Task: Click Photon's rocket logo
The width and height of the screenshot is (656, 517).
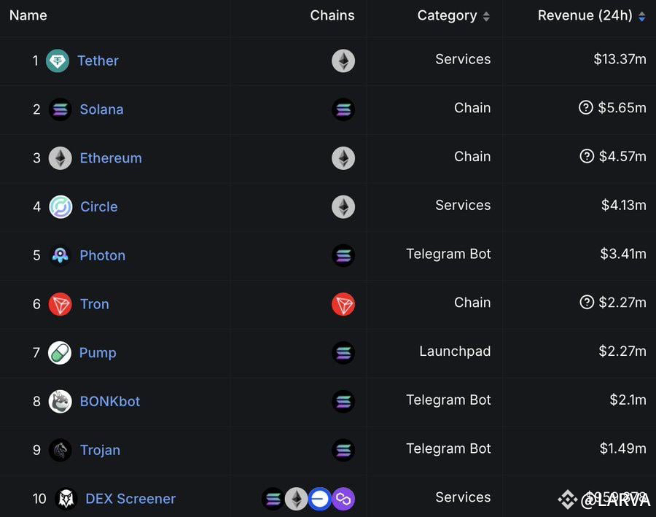Action: coord(60,255)
